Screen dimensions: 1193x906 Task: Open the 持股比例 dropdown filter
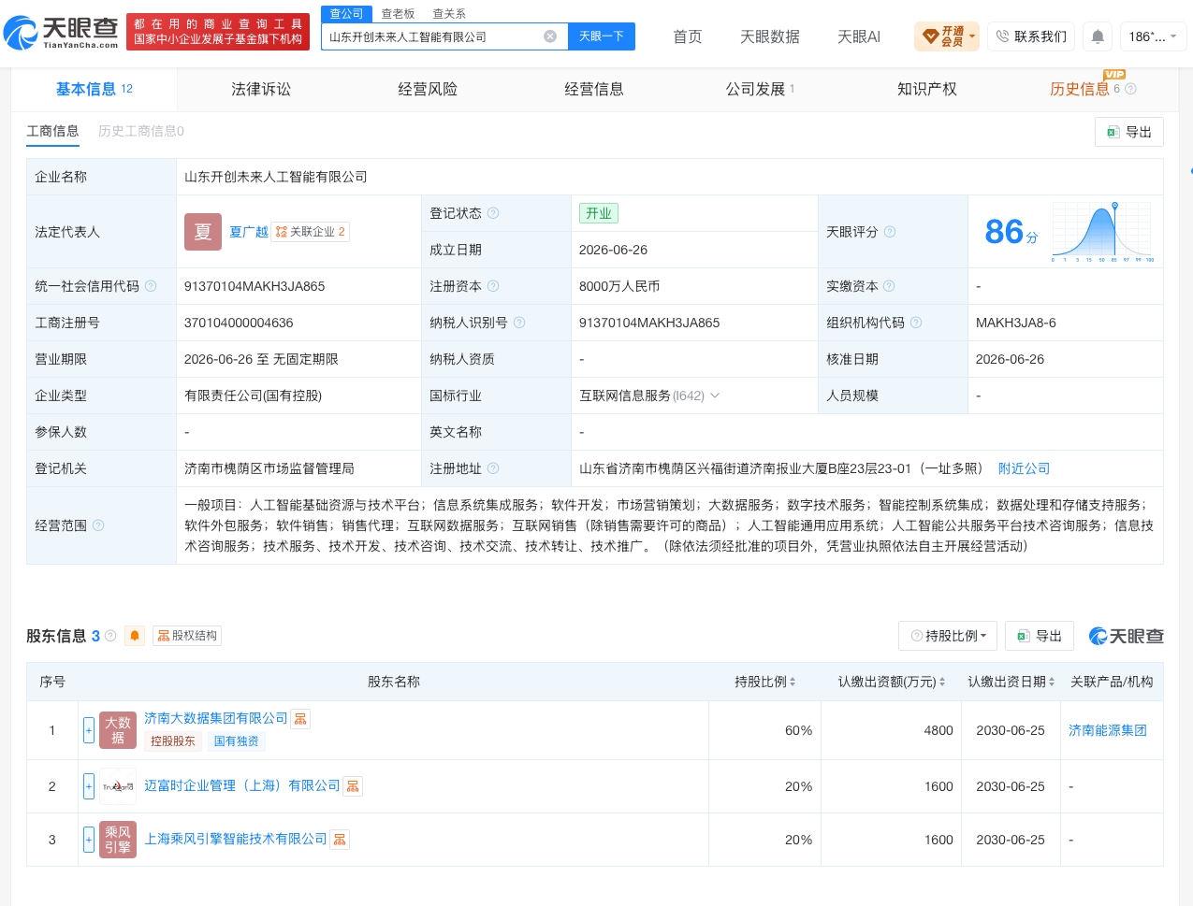[x=948, y=636]
